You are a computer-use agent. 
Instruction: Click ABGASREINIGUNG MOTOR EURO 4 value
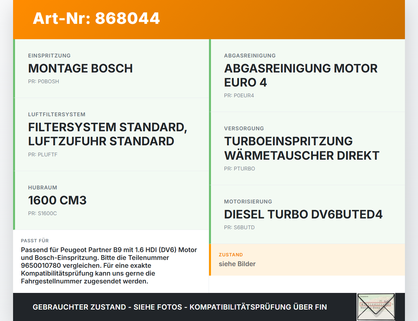click(x=301, y=75)
